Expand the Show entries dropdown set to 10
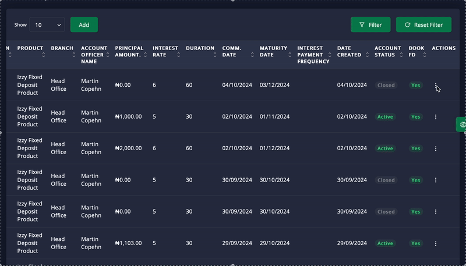 [47, 25]
